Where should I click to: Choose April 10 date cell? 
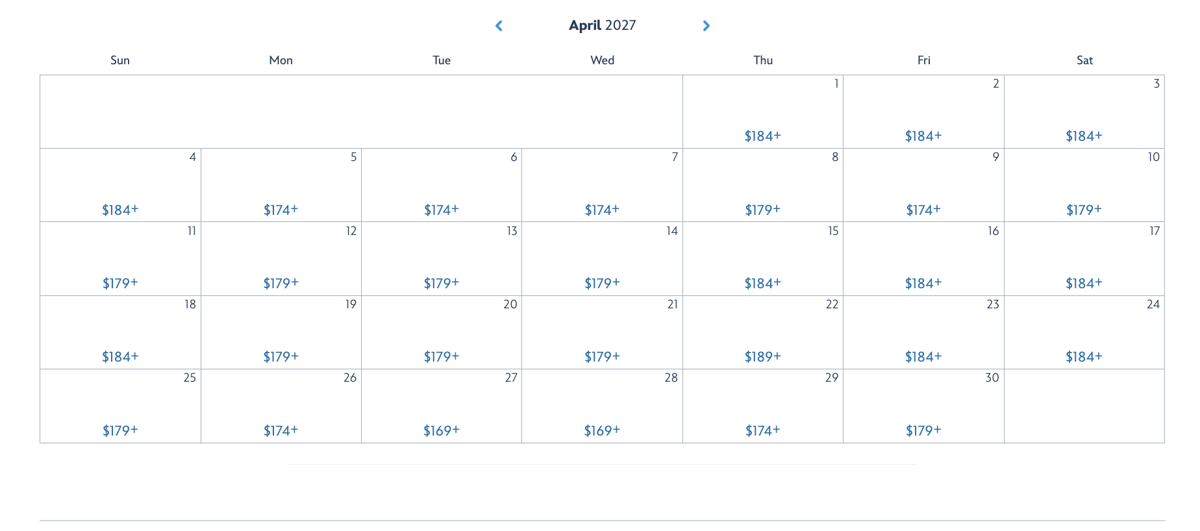coord(1084,185)
